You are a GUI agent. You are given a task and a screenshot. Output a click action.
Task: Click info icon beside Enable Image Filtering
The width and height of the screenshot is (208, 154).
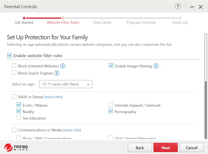pos(156,66)
